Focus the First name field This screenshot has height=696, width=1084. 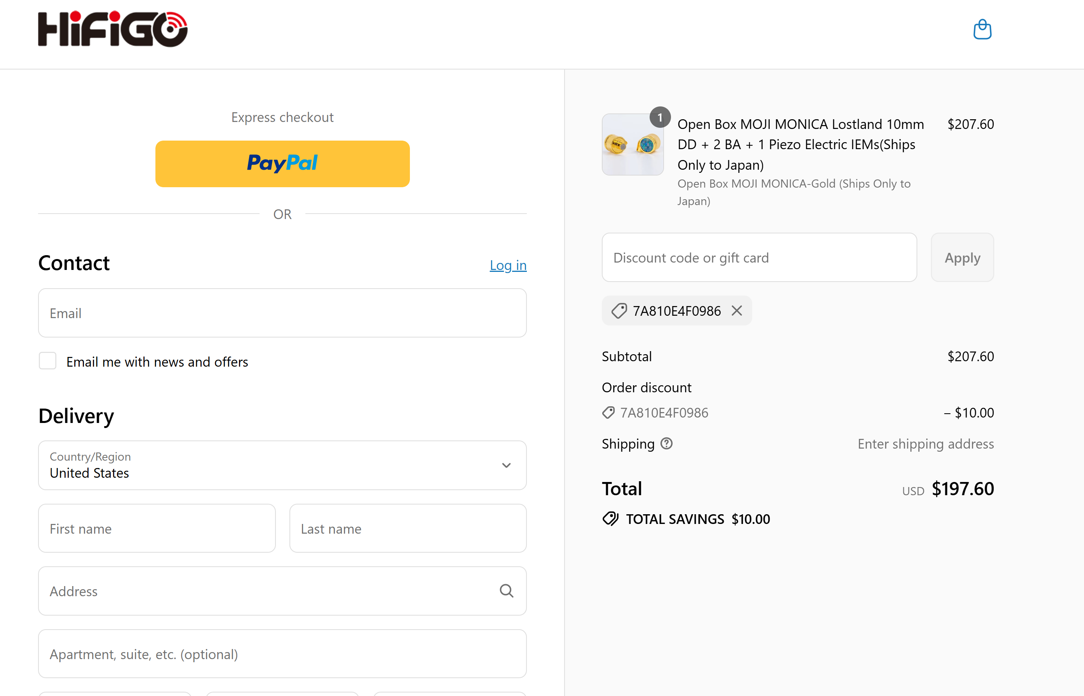pyautogui.click(x=157, y=528)
